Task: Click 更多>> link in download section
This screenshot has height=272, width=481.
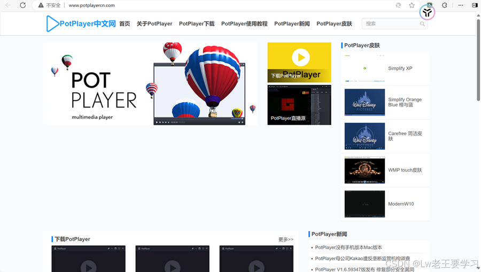Action: [286, 239]
